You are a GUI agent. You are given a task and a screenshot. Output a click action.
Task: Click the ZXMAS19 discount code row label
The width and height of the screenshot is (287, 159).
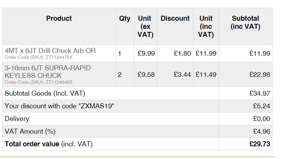pos(59,106)
